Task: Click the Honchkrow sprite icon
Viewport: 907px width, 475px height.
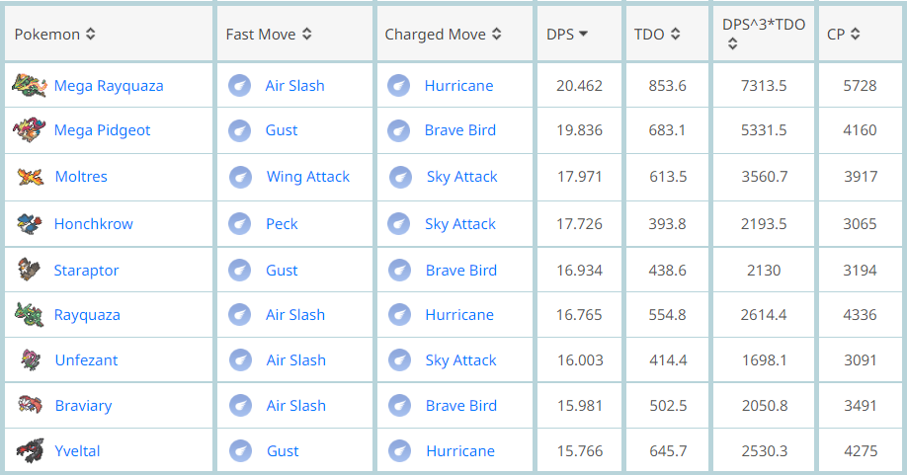Action: (29, 223)
